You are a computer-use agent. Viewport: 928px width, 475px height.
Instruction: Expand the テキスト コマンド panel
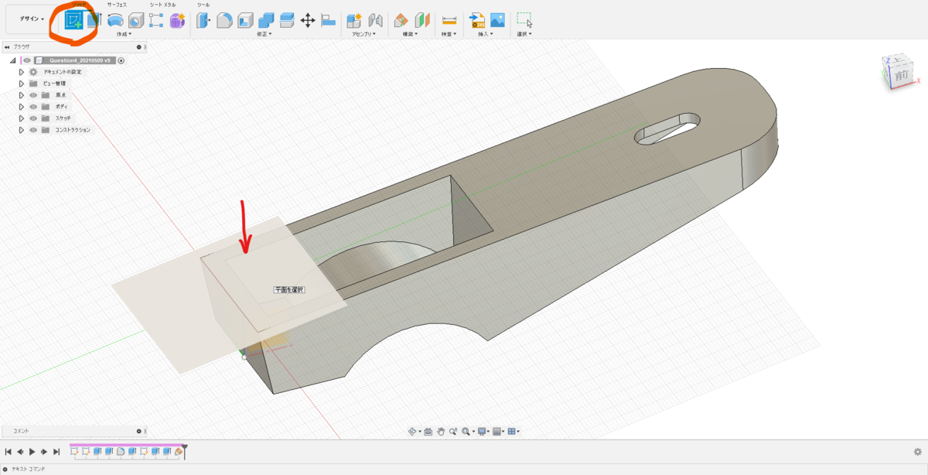[x=5, y=469]
